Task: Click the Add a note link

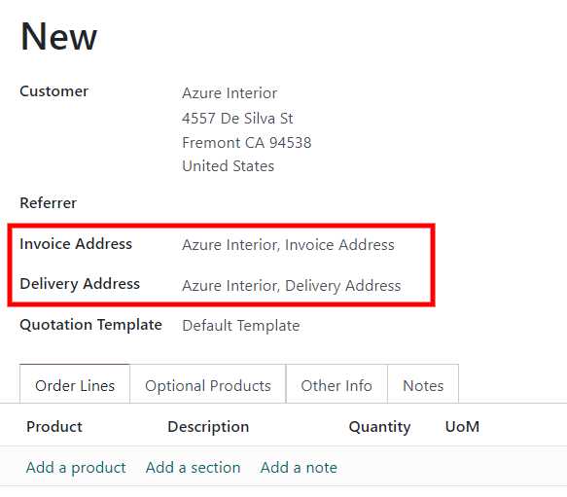Action: [299, 468]
